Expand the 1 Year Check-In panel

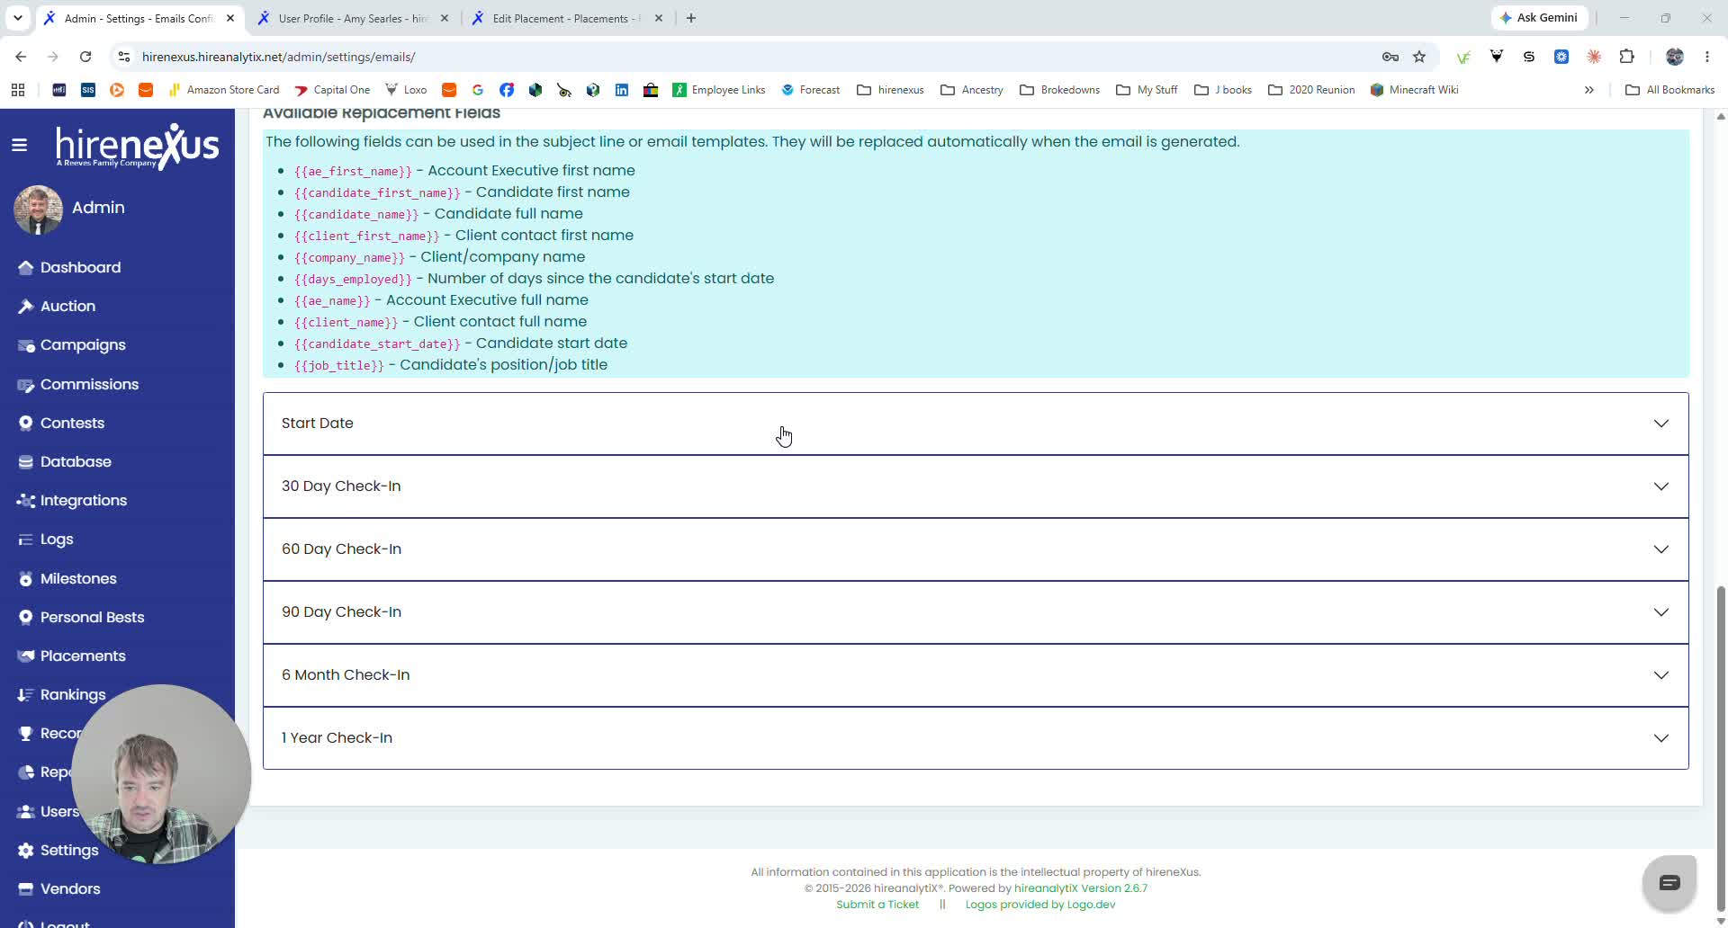(x=976, y=738)
